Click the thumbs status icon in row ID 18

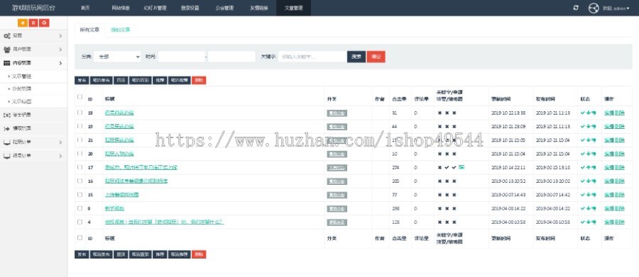point(594,113)
